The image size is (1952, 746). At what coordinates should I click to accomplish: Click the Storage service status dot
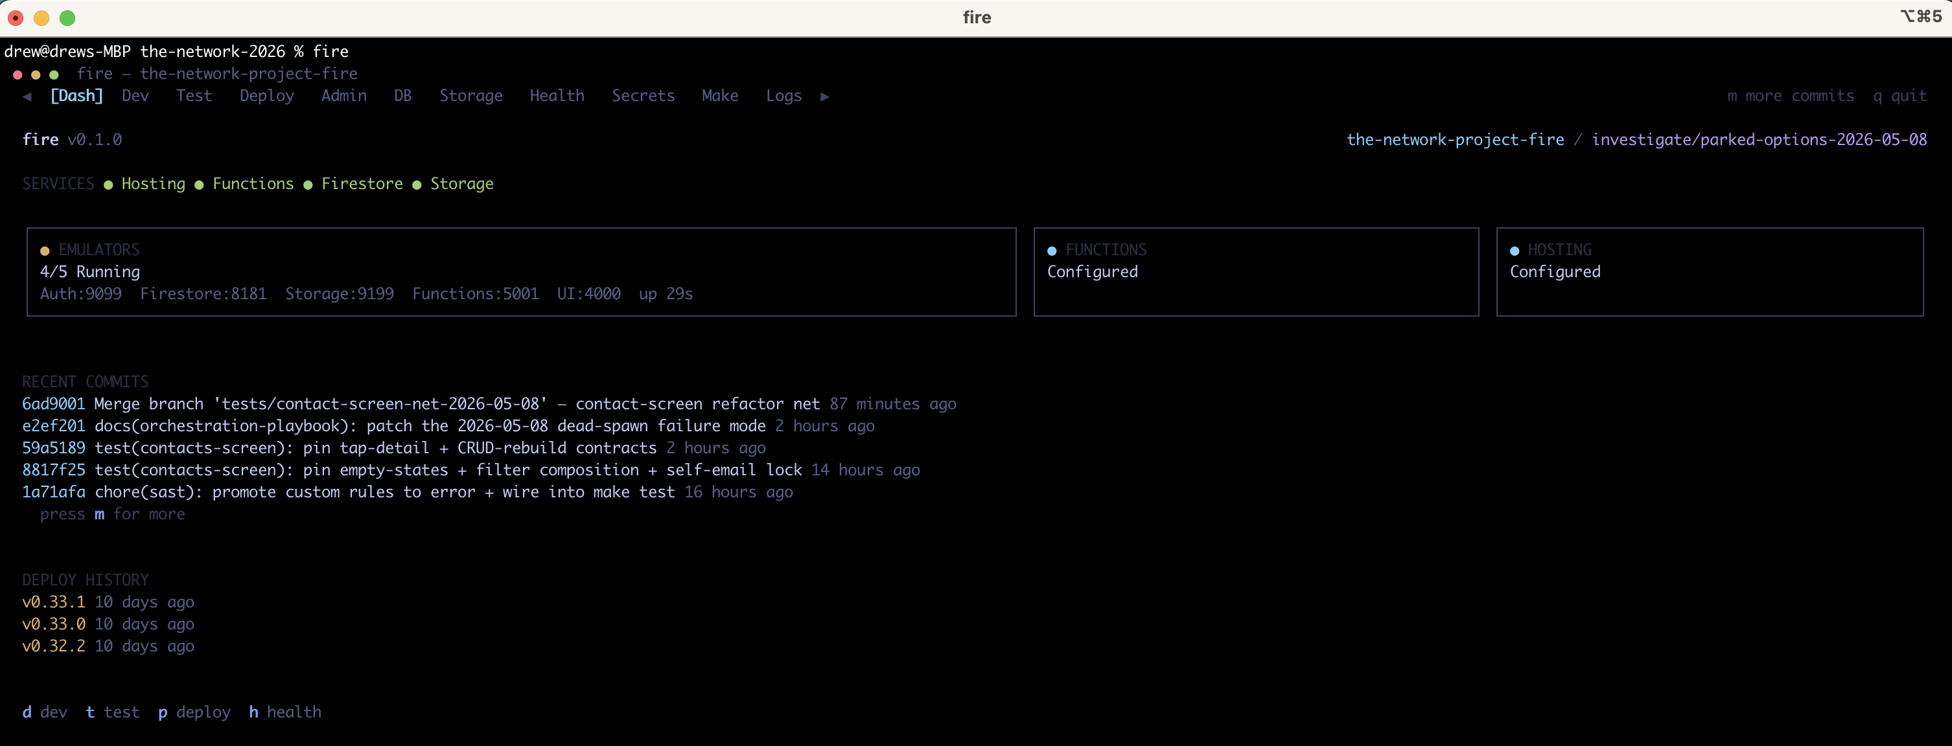point(417,185)
